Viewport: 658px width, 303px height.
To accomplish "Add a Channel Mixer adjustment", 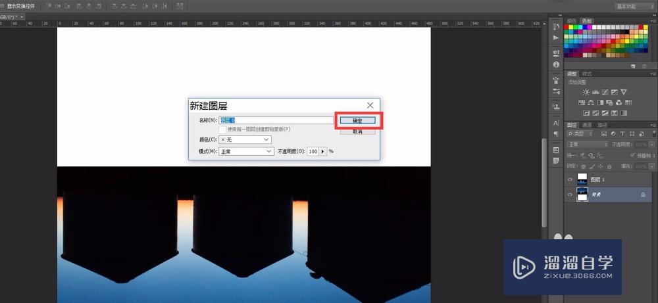I will tap(619, 103).
